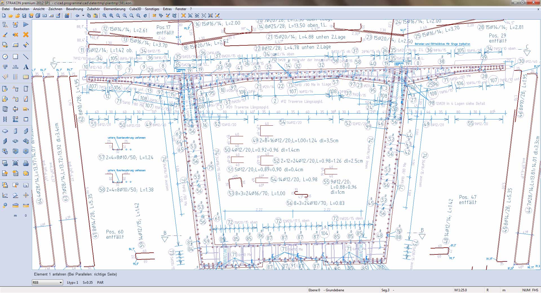Click the S=0.35 pen width value
The width and height of the screenshot is (541, 293).
click(x=88, y=282)
